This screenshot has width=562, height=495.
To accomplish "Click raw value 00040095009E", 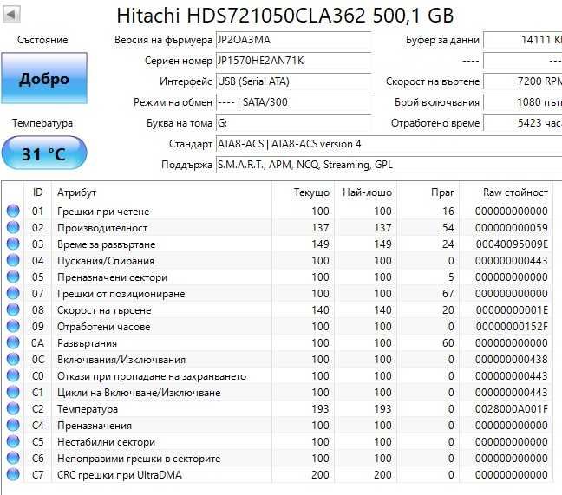I will tap(512, 244).
